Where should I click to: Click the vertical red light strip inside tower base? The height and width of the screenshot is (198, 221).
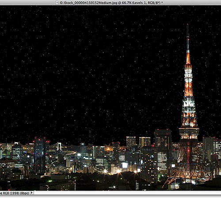(x=188, y=156)
